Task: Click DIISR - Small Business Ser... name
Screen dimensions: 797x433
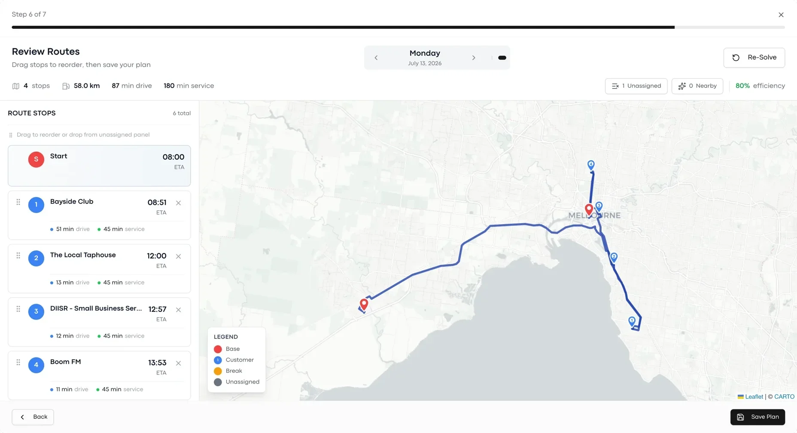Action: (96, 308)
